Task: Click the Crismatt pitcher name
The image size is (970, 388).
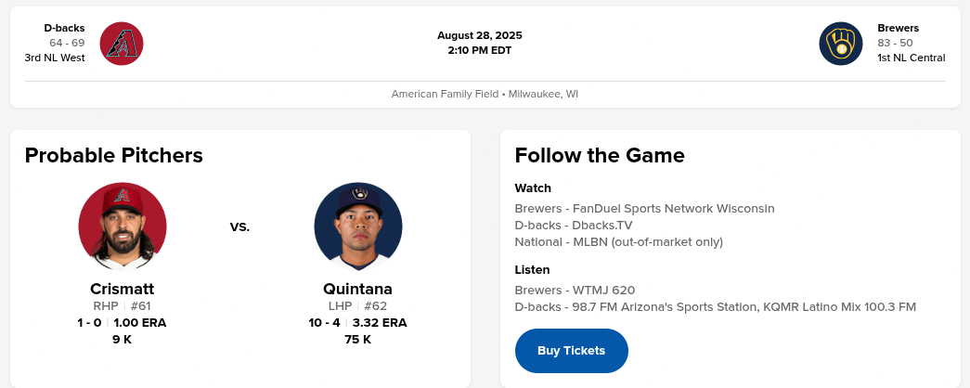Action: [123, 289]
